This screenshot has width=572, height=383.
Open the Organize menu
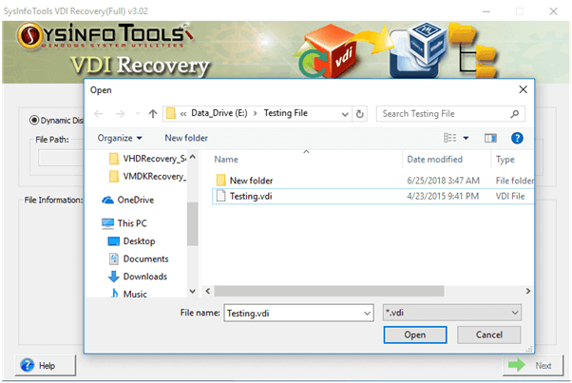(120, 138)
